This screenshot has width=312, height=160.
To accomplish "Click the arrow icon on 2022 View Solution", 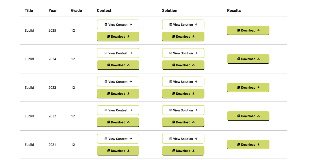I will 196,110.
